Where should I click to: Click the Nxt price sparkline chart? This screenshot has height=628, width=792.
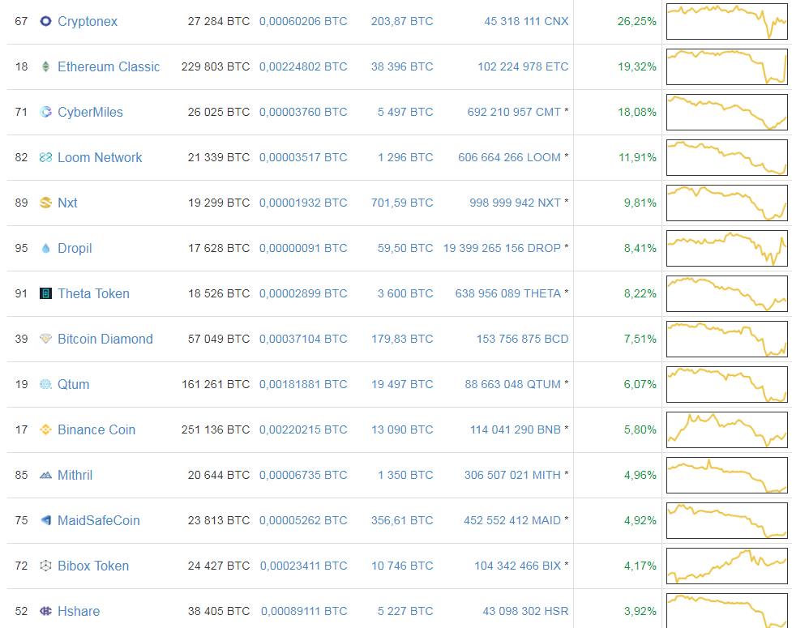[727, 203]
